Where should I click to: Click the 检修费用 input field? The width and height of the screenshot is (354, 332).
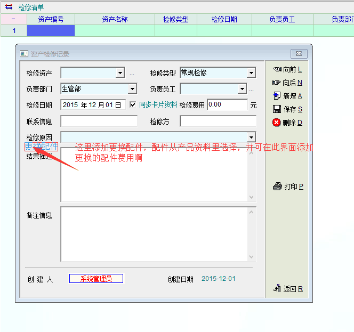coord(227,105)
